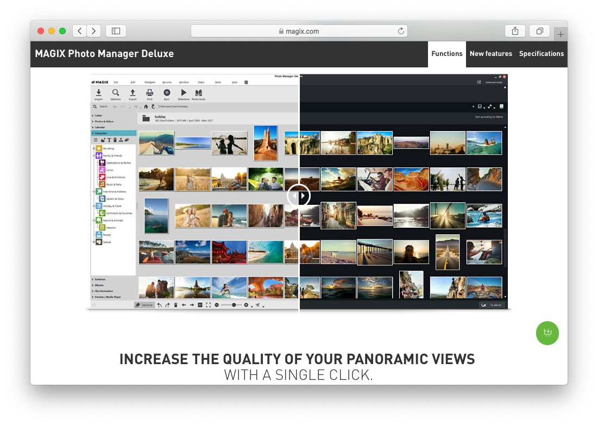The image size is (598, 425).
Task: Toggle fullscreen view in the bottom toolbar
Action: coord(207,304)
